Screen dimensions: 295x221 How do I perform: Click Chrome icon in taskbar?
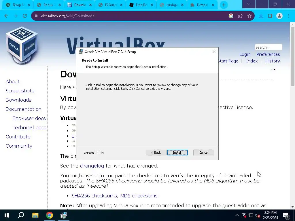point(50,215)
